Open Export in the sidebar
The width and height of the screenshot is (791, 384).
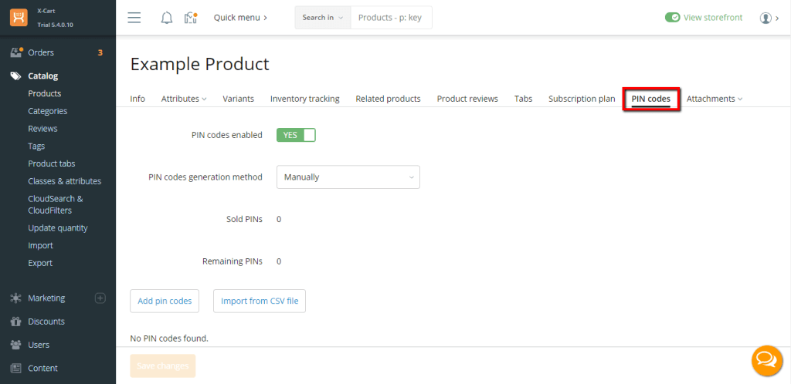[40, 263]
